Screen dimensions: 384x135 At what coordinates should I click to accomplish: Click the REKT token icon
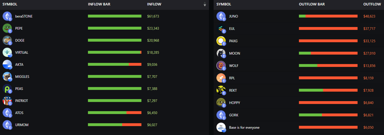point(221,90)
